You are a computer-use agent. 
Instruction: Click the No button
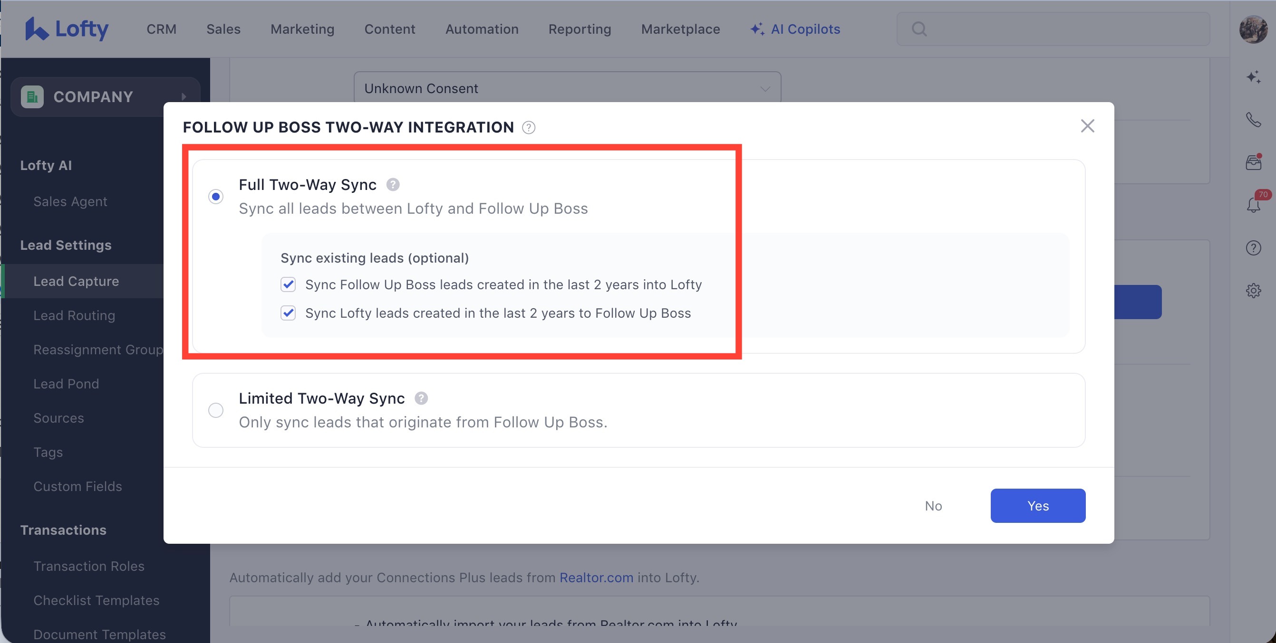tap(933, 505)
